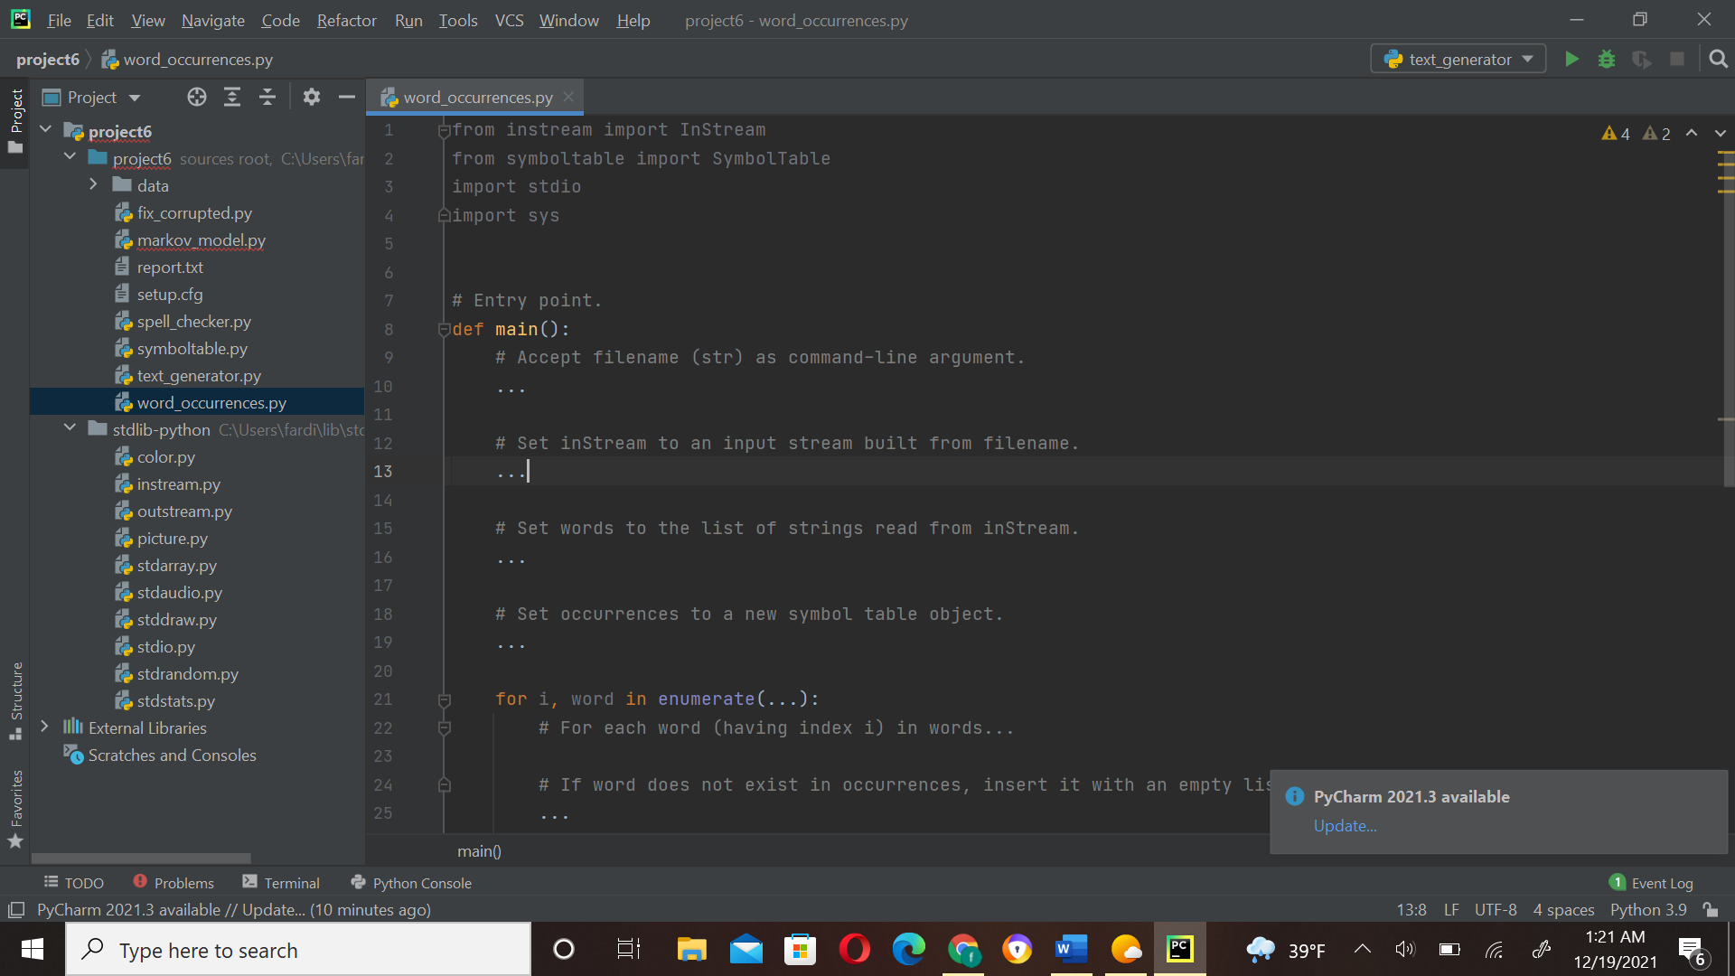Expand the data folder in project tree
This screenshot has width=1735, height=976.
[92, 184]
